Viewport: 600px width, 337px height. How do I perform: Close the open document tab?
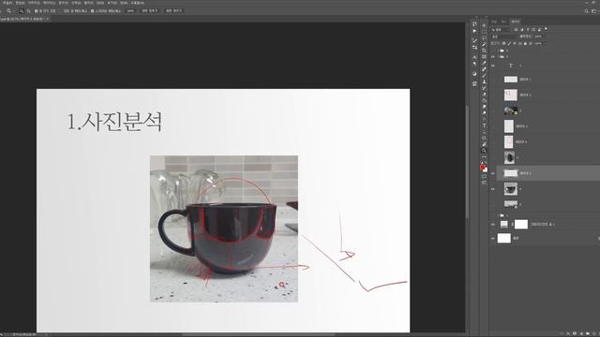pyautogui.click(x=48, y=19)
